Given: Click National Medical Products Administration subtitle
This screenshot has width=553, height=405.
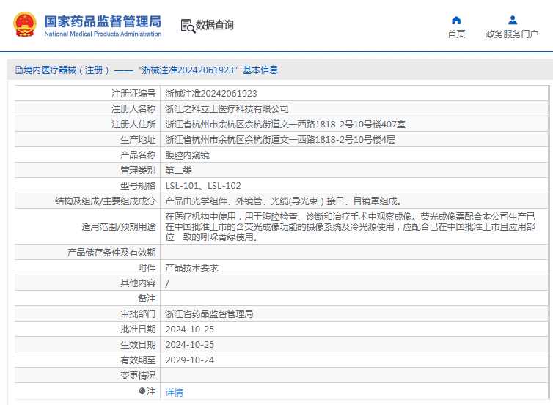Looking at the screenshot, I should 103,34.
